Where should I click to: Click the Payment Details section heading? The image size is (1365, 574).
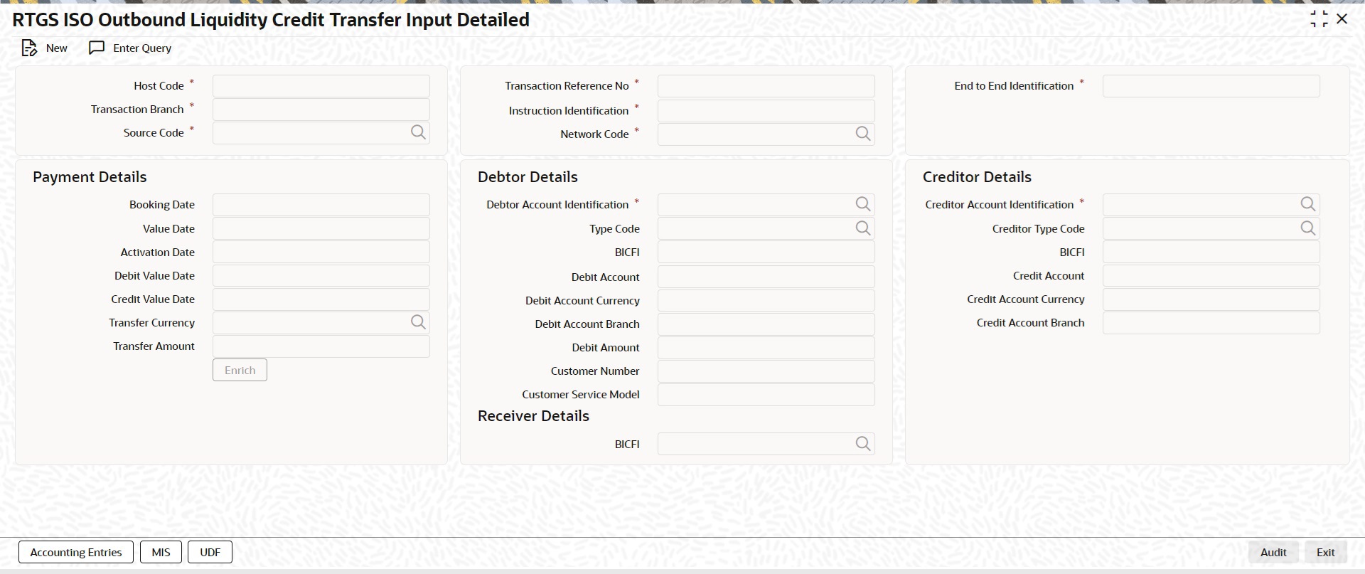click(90, 177)
